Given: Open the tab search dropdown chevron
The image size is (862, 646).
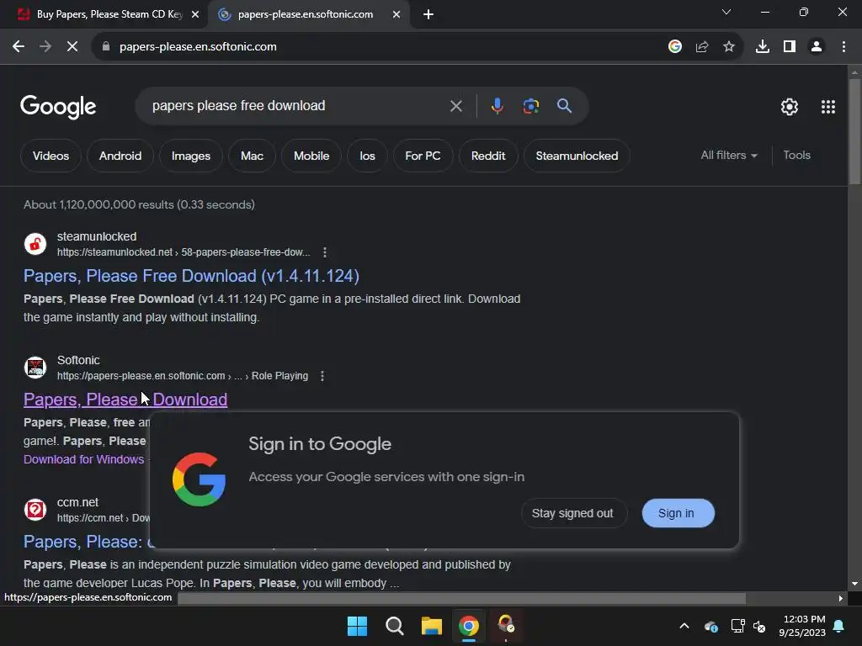Looking at the screenshot, I should (726, 12).
